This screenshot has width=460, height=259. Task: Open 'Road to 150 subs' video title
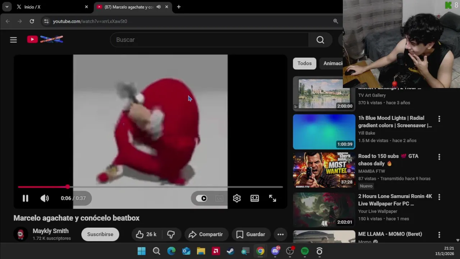(388, 160)
